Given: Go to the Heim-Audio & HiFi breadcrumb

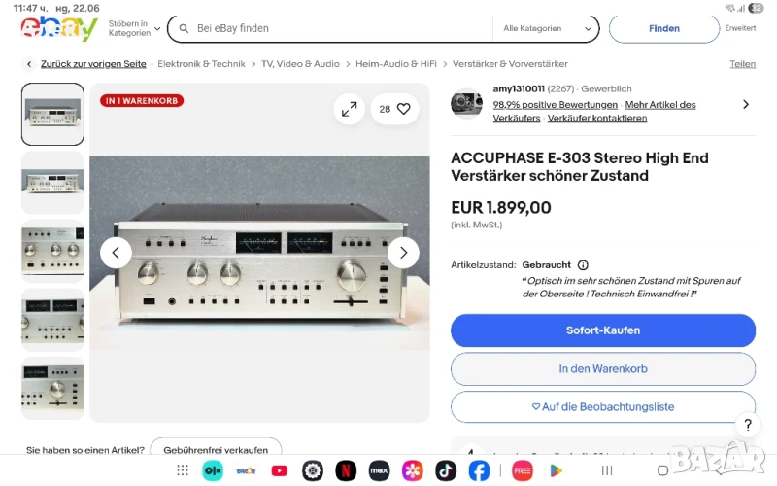Looking at the screenshot, I should tap(396, 64).
